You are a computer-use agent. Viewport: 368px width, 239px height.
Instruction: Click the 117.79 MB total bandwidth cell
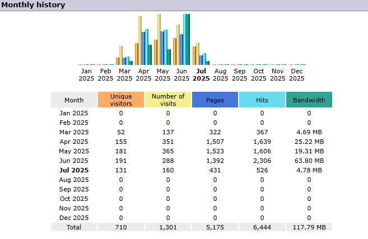[309, 227]
